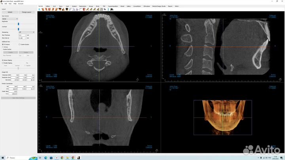
Task: Switch to the Endo tab
Action: point(98,6)
